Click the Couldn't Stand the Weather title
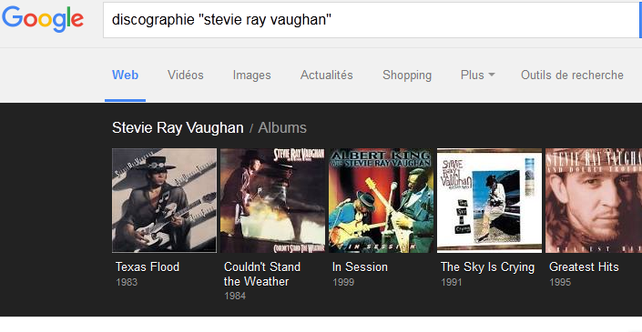Viewport: 642px width, 332px height. [262, 275]
